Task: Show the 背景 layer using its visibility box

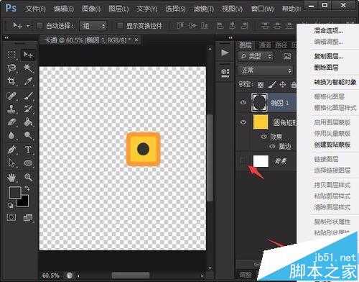Action: 243,160
